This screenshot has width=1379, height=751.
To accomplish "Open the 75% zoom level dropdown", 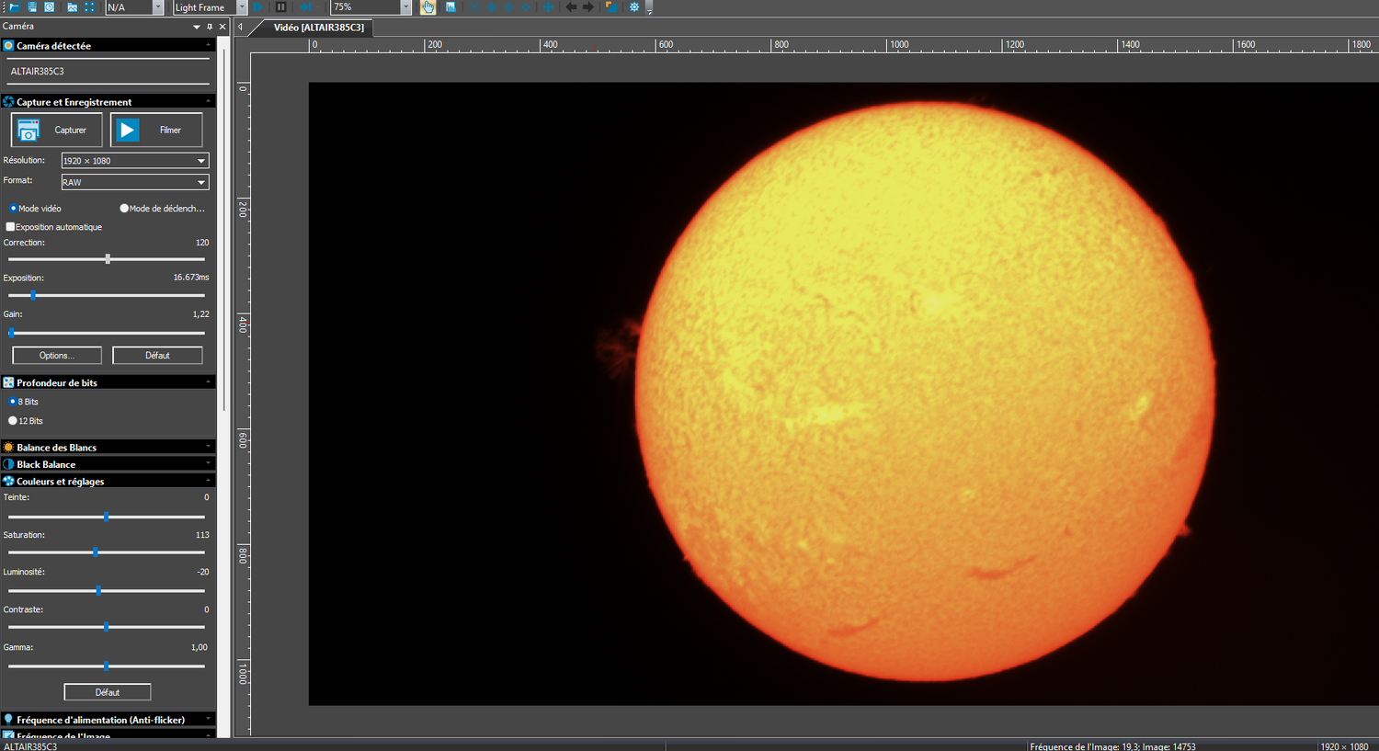I will (405, 6).
